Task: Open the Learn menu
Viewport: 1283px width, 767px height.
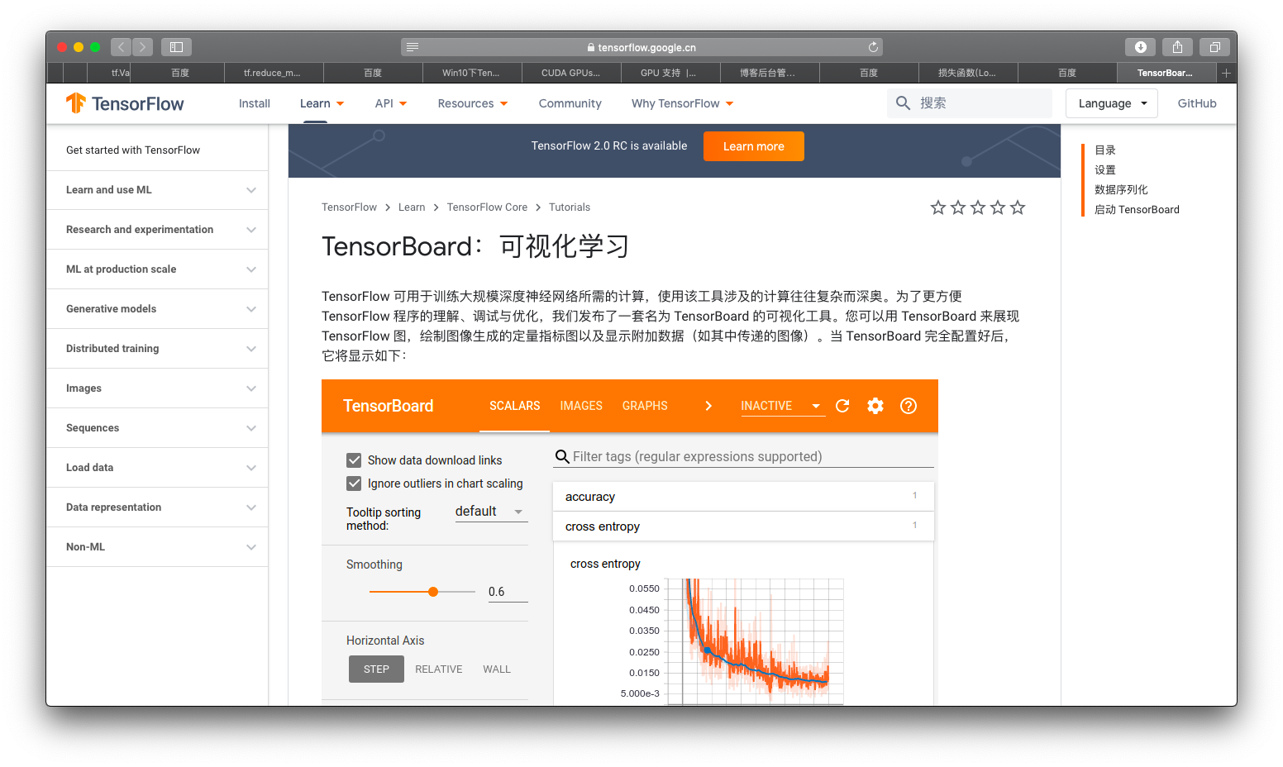Action: [x=322, y=103]
